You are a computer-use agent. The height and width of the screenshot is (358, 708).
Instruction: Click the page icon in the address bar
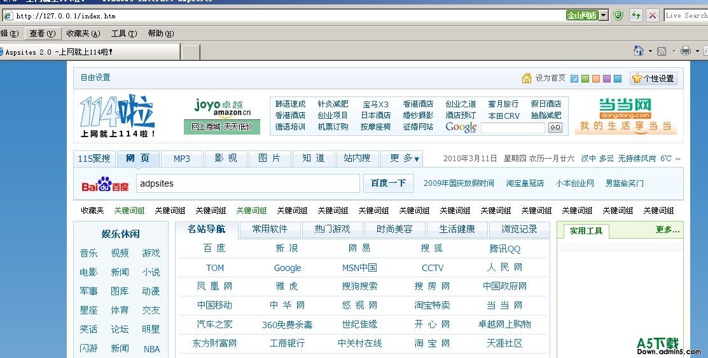point(8,16)
